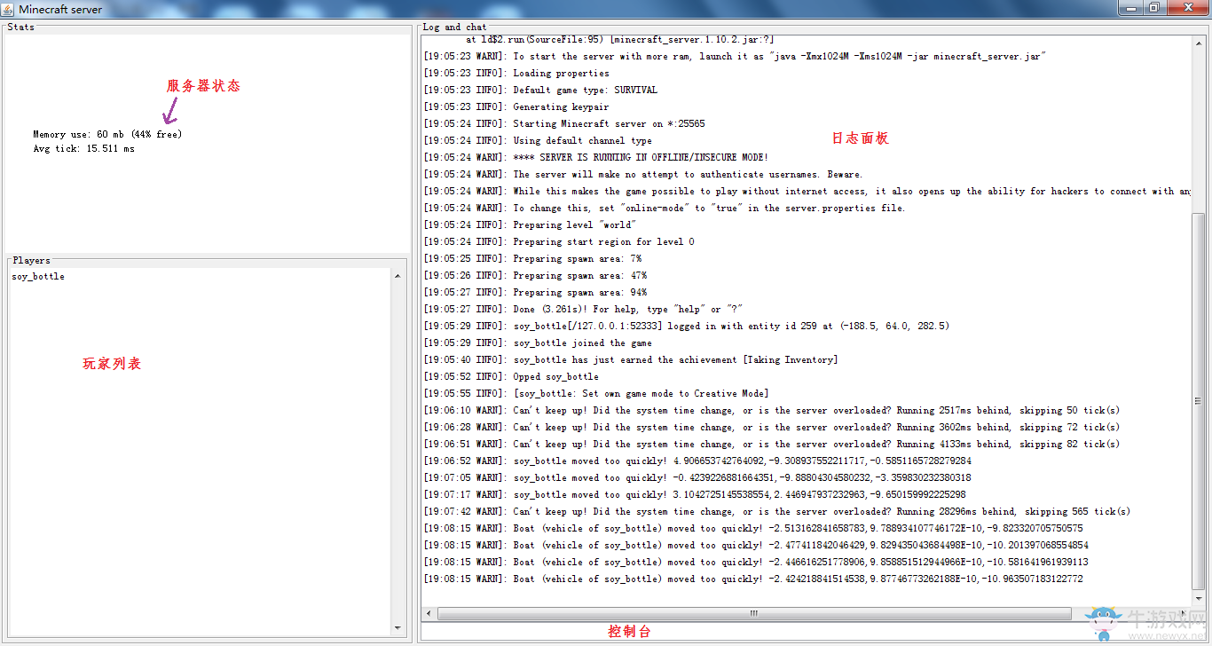The image size is (1212, 646).
Task: Click the [Taking Inventory] achievement log line
Action: coord(631,360)
